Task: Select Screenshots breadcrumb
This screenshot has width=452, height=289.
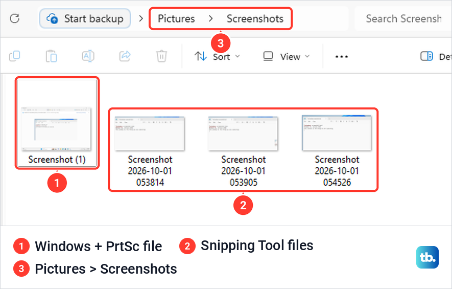Action: click(x=255, y=19)
